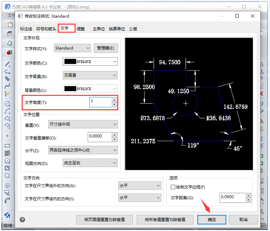Image resolution: width=270 pixels, height=231 pixels.
Task: Open the 垂直(V) 尺寸线中间 dropdown
Action: [x=83, y=124]
